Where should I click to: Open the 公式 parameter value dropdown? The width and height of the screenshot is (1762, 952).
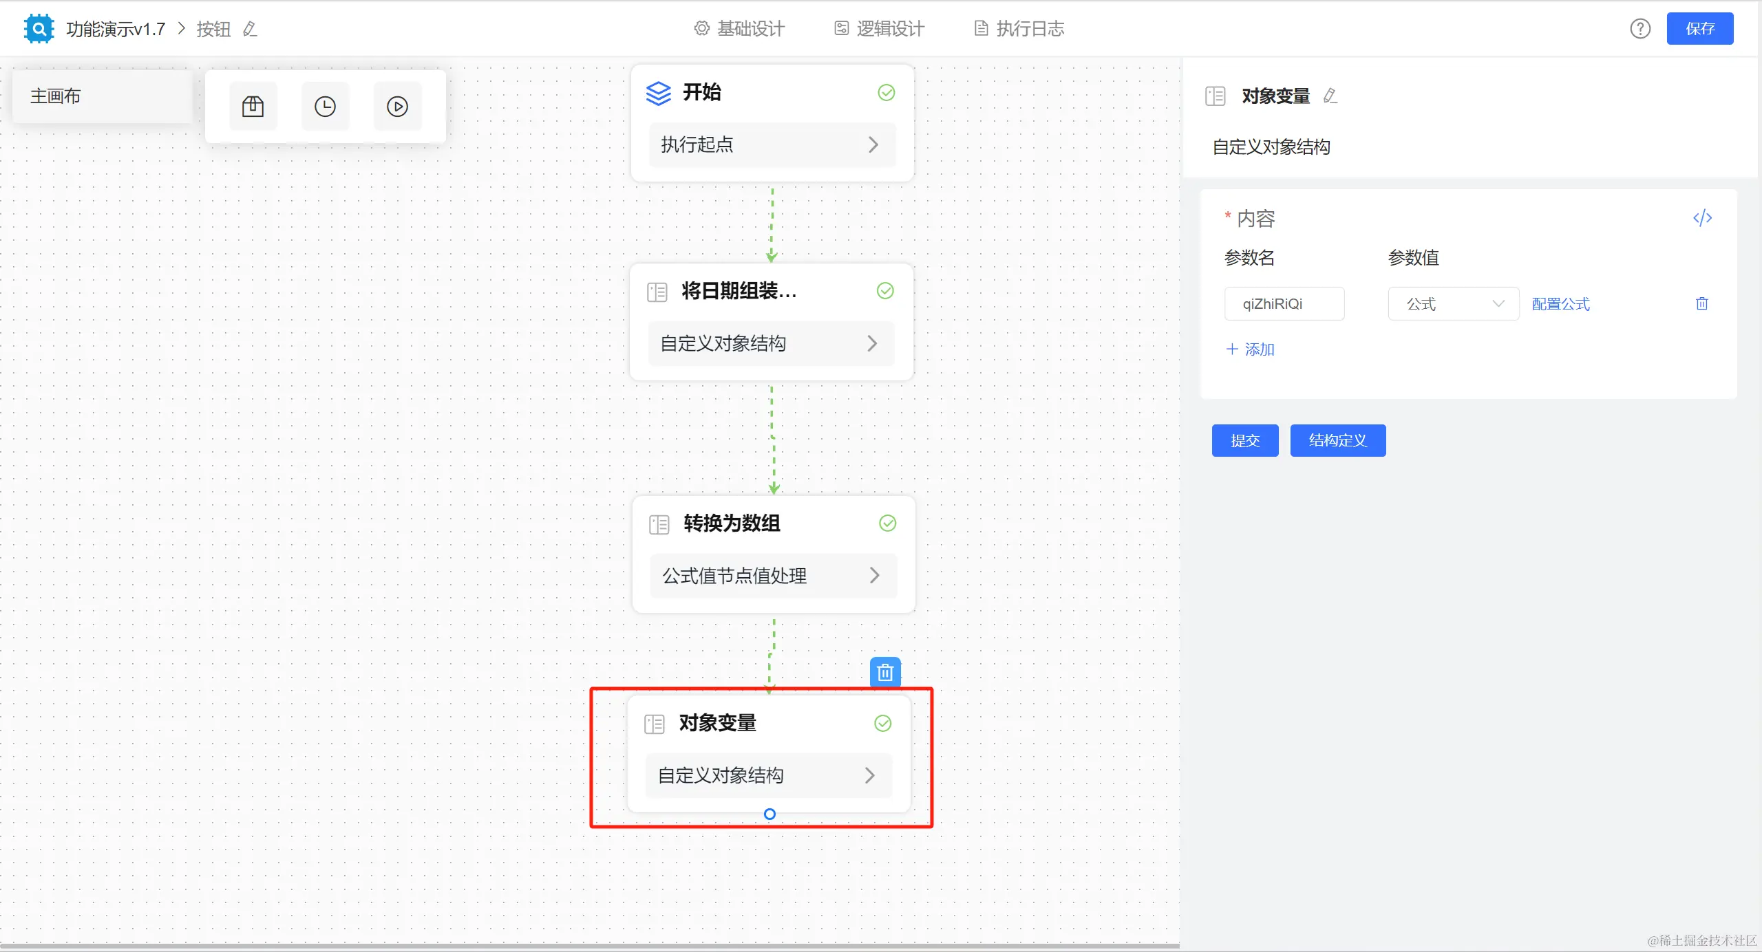point(1453,303)
